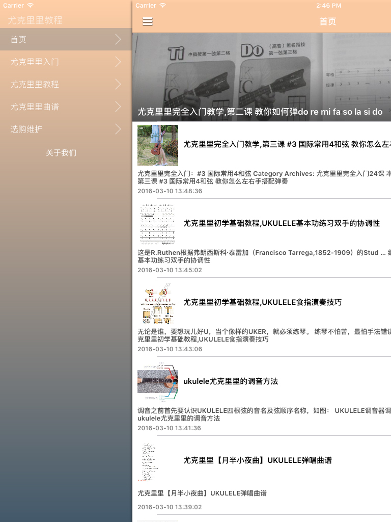Open thumbnail of girl holding ukulele
This screenshot has width=391, height=522.
click(158, 145)
